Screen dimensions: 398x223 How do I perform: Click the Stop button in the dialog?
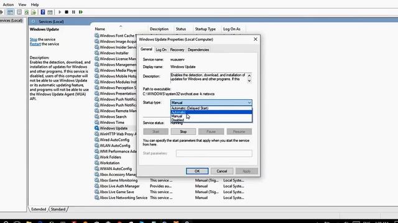[183, 131]
